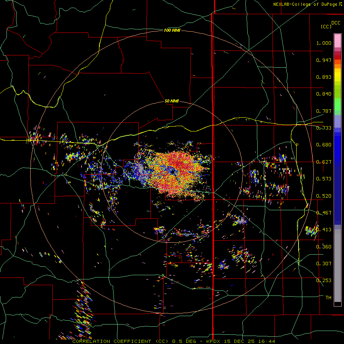344x344 pixels.
Task: Click the 0.893 value on the color scale
Action: tap(324, 77)
